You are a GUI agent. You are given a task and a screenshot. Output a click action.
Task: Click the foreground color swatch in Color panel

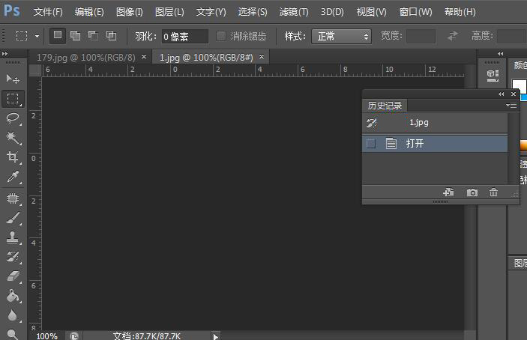pyautogui.click(x=519, y=85)
